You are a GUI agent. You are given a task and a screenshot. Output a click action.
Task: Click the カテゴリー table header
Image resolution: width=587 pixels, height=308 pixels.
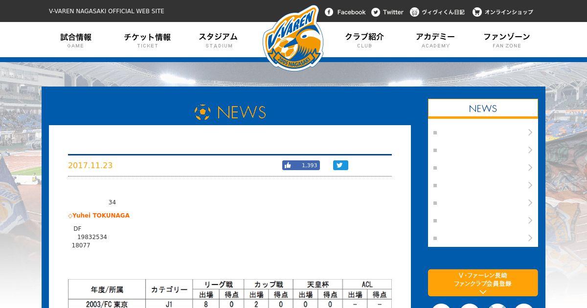coord(169,289)
